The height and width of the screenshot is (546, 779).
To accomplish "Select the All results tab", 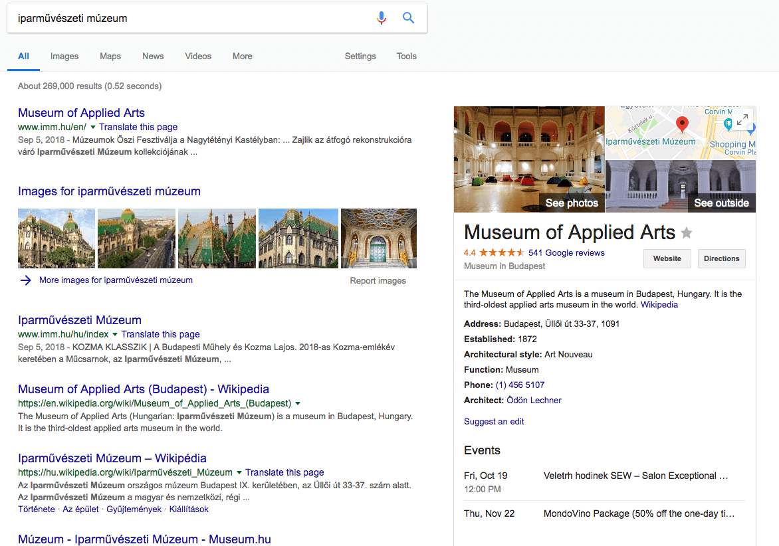I will pos(23,56).
